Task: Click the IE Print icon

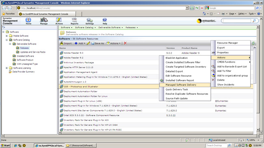Action: tap(223, 14)
